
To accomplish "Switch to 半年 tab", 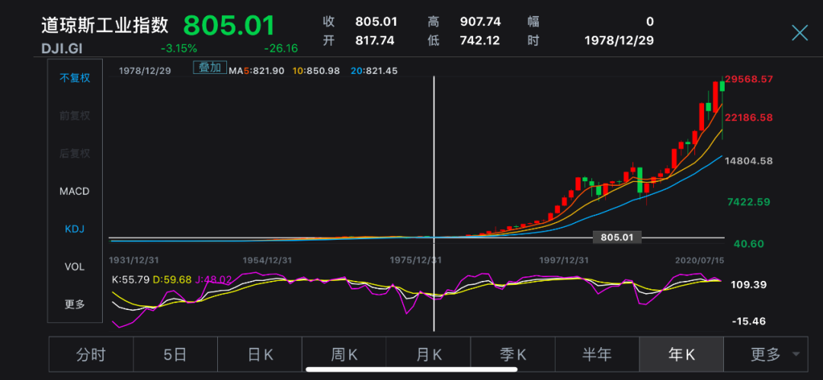I will tap(597, 355).
